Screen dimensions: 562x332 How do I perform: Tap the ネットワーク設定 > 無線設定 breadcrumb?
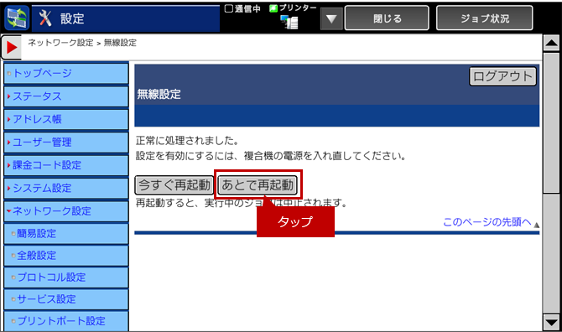(82, 43)
